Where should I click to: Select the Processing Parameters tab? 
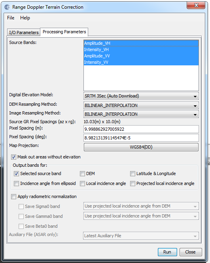tap(64, 32)
